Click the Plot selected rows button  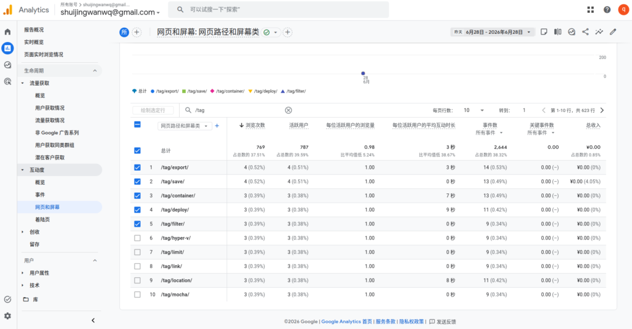click(153, 110)
